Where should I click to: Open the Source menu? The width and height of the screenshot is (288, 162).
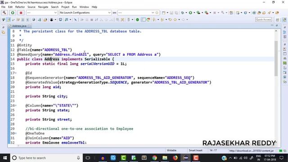pyautogui.click(x=31, y=7)
